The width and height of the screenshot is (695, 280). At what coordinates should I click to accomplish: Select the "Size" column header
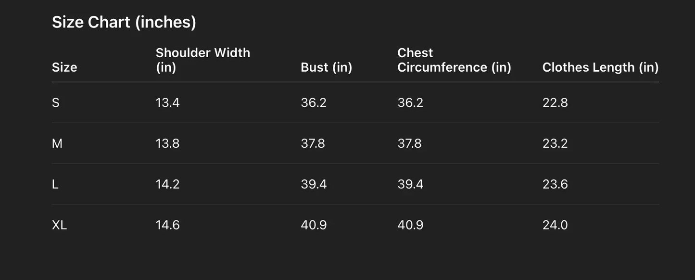64,67
